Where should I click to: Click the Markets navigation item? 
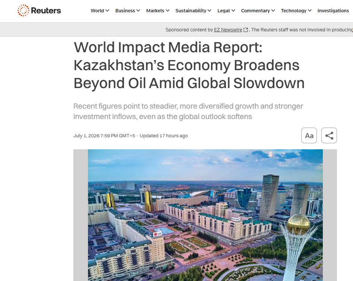[x=155, y=10]
